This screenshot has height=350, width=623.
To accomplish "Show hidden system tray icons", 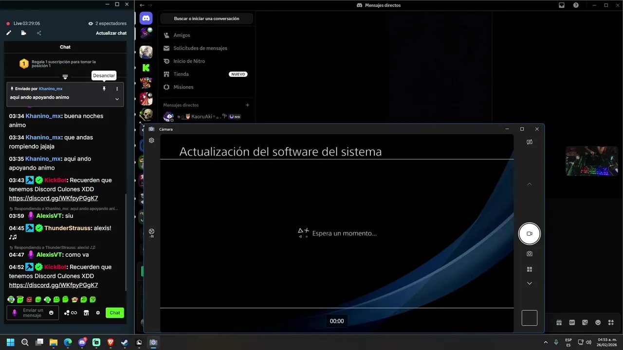I will click(x=545, y=342).
